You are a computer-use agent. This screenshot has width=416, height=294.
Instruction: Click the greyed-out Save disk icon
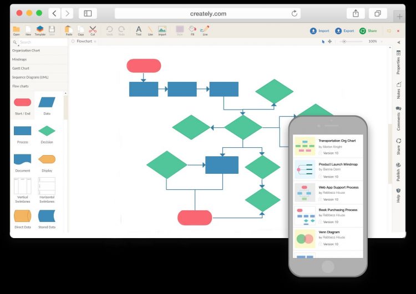(52, 30)
